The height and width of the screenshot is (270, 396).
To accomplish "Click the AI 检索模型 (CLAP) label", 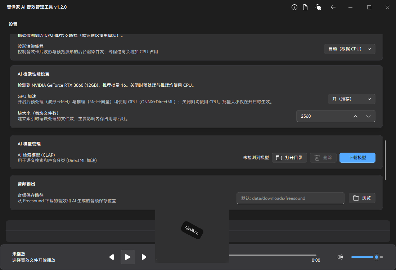I will point(36,155).
